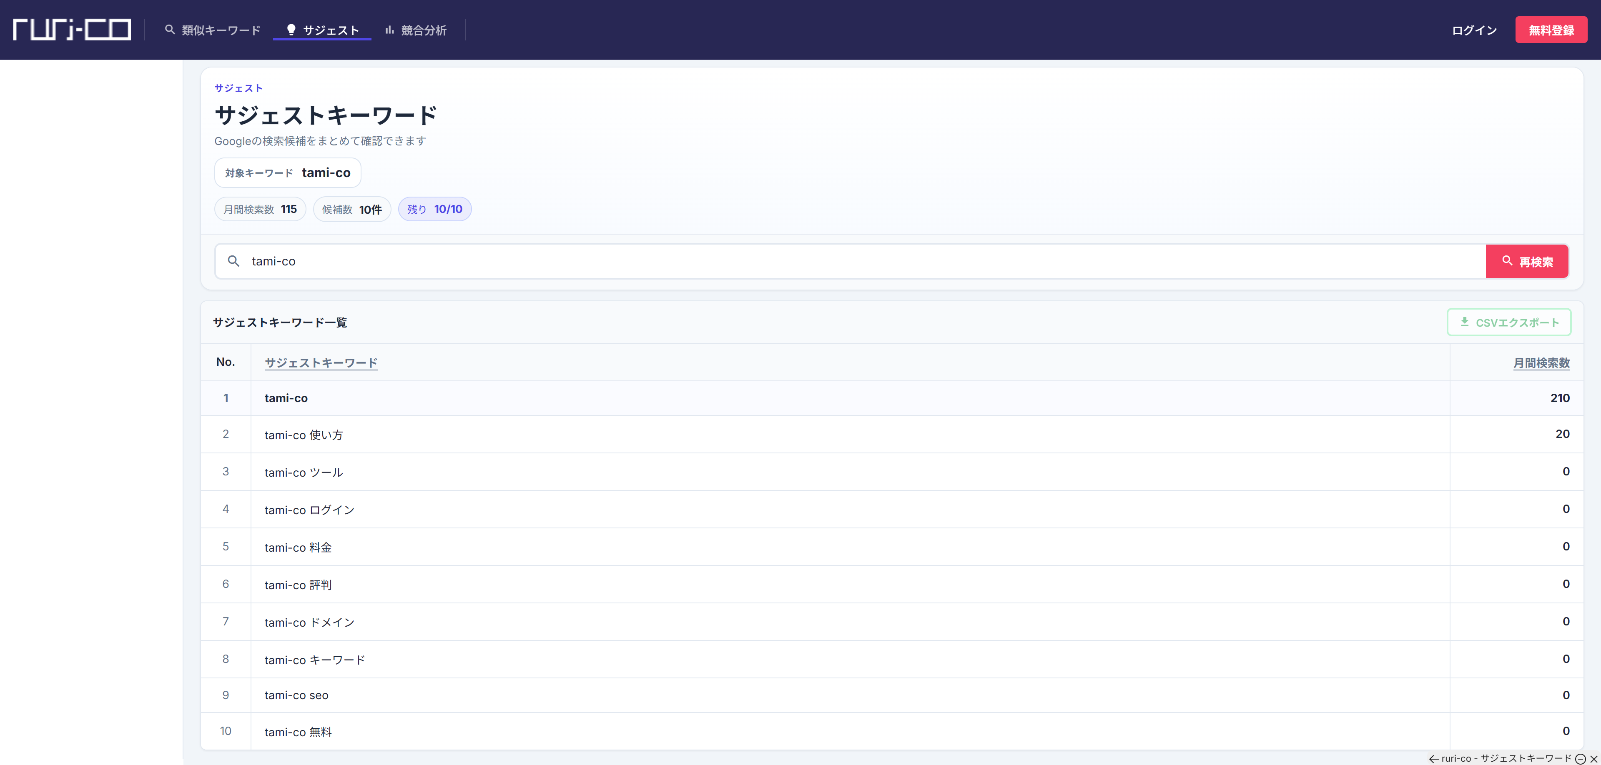Switch to the サジェスト tab
Viewport: 1601px width, 765px height.
coord(322,30)
